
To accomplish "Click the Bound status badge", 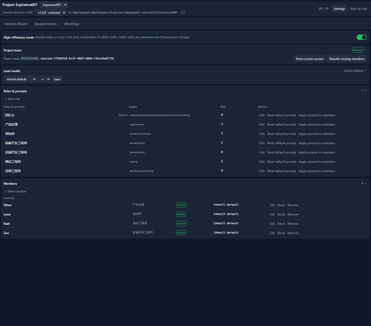I will (x=358, y=50).
